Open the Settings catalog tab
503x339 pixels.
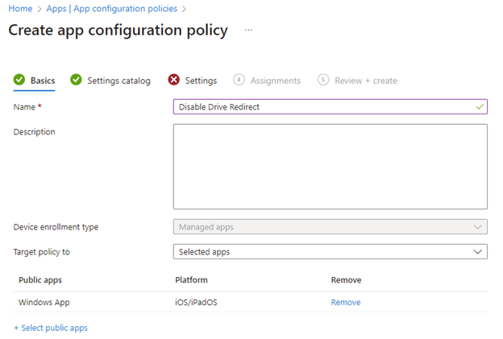pyautogui.click(x=118, y=81)
